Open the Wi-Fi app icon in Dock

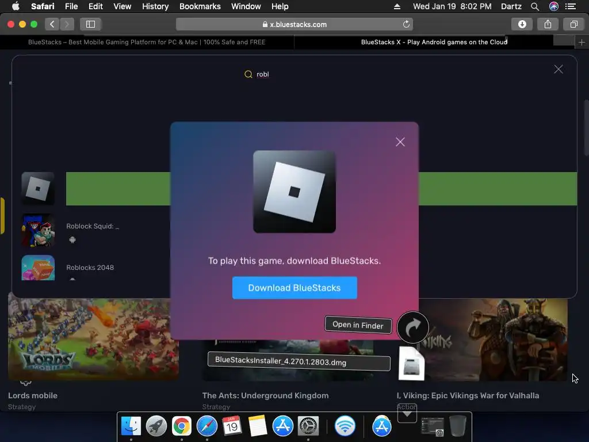[x=345, y=426]
